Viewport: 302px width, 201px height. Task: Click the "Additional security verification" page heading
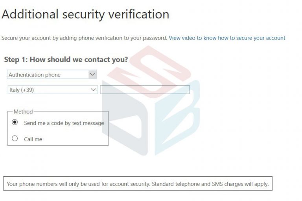85,15
